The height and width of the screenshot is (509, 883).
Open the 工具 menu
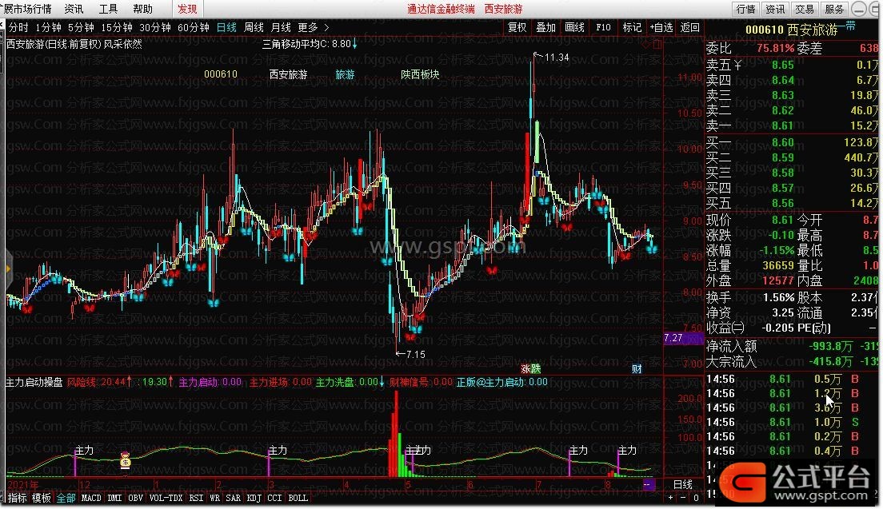108,9
